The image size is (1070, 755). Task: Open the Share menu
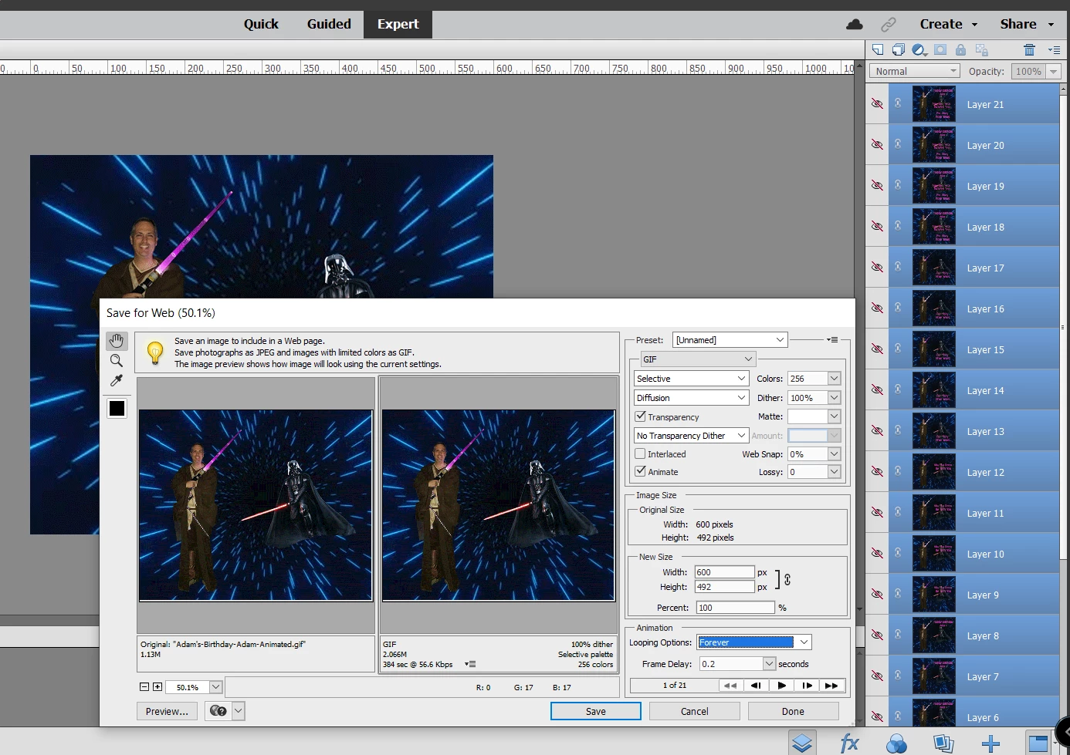tap(1027, 25)
